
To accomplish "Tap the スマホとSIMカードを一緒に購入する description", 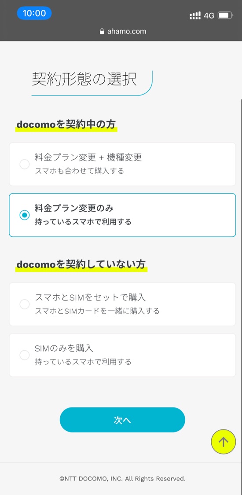I will click(97, 311).
